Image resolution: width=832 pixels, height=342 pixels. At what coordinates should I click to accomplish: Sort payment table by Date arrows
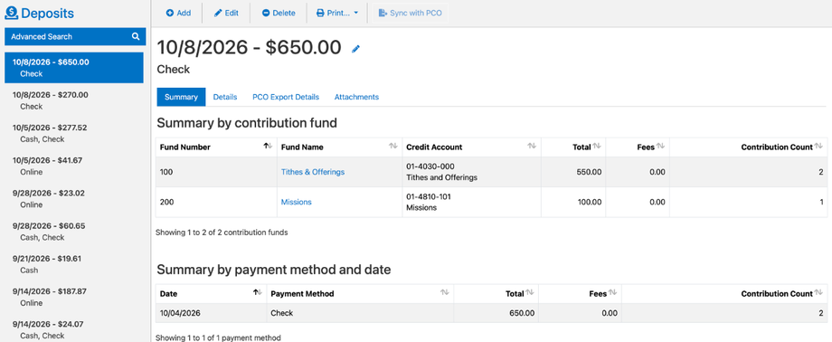pyautogui.click(x=258, y=293)
